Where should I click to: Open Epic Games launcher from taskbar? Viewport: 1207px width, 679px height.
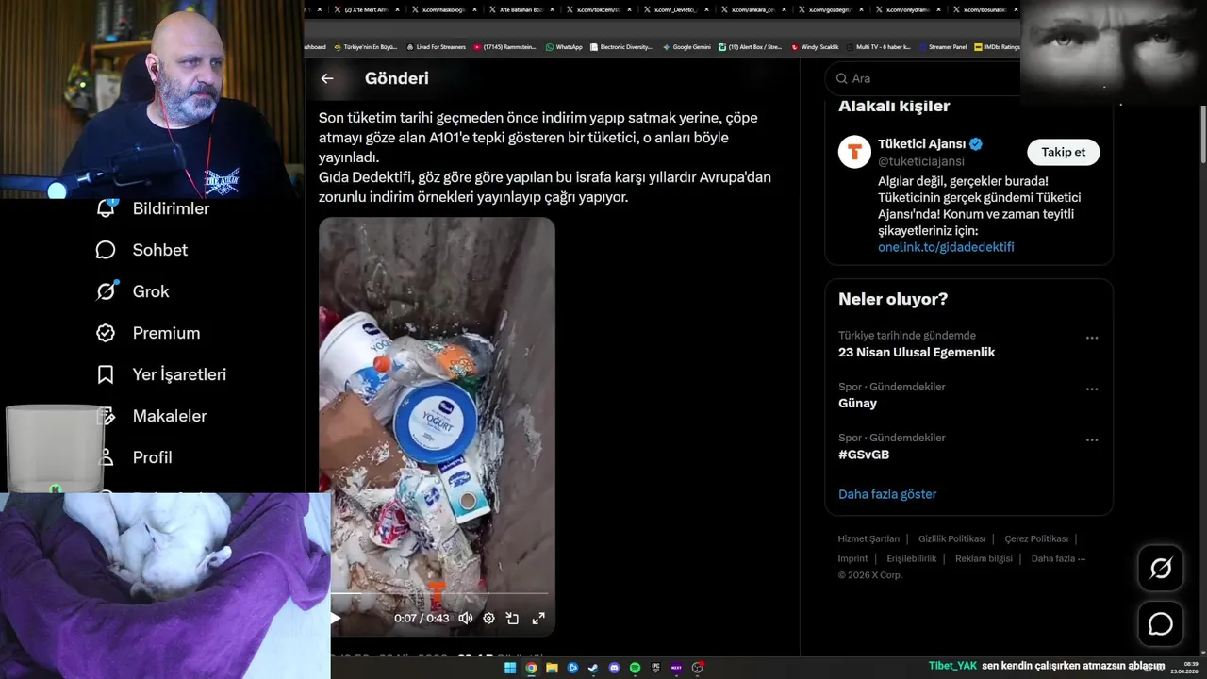[655, 668]
